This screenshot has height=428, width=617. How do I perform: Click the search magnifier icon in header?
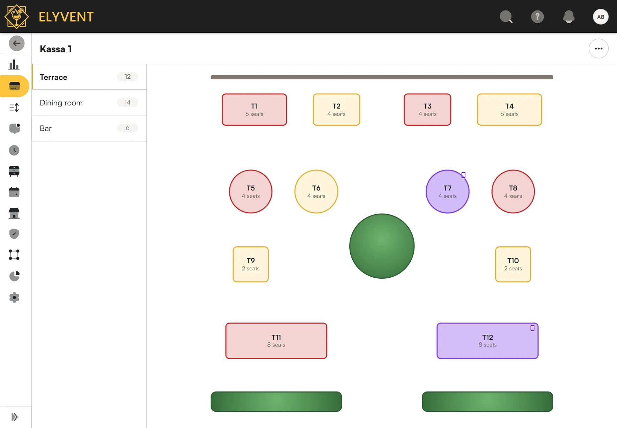click(506, 17)
